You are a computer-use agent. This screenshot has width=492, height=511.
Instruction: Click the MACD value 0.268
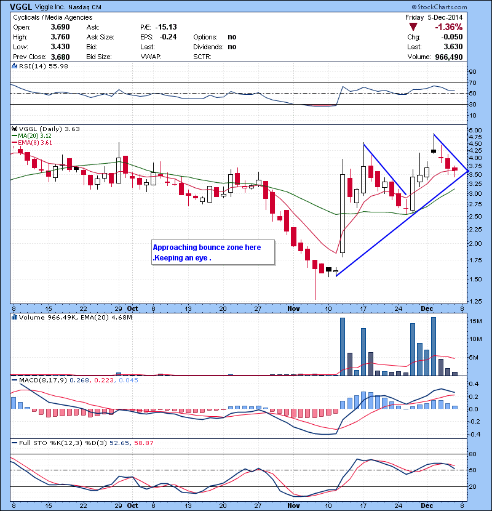[79, 380]
